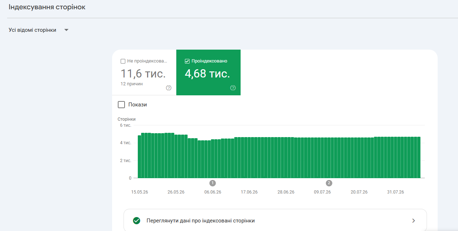Click the 06.06.26 date label on the chart axis
The width and height of the screenshot is (458, 231).
pos(213,192)
